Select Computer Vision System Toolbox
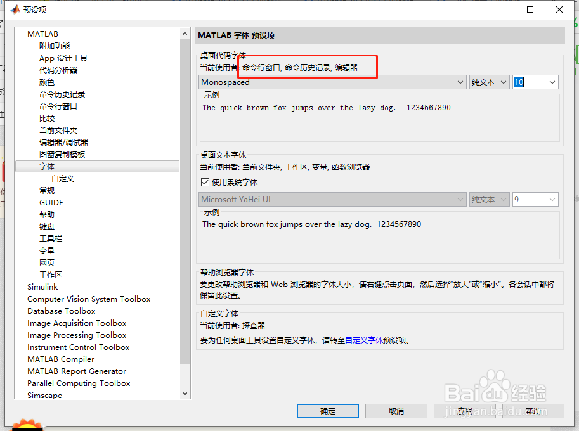579x431 pixels. tap(89, 299)
